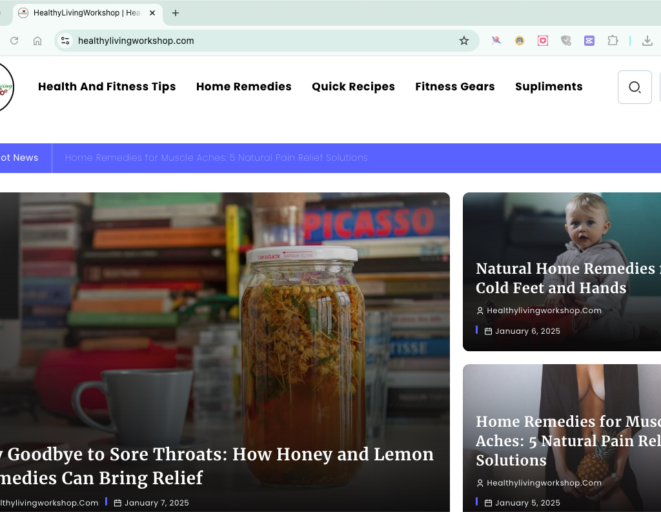Reload the page using the refresh icon
Screen dimensions: 661x512
click(x=14, y=41)
